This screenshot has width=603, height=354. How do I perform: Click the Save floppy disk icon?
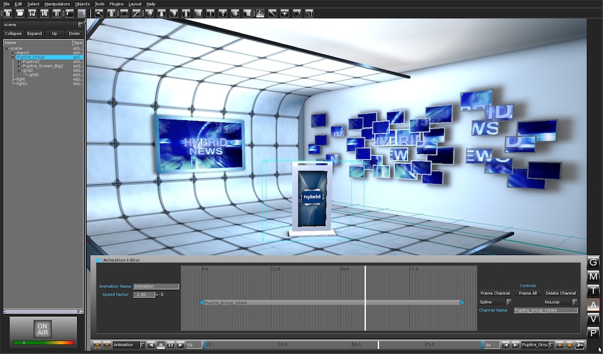coord(32,14)
